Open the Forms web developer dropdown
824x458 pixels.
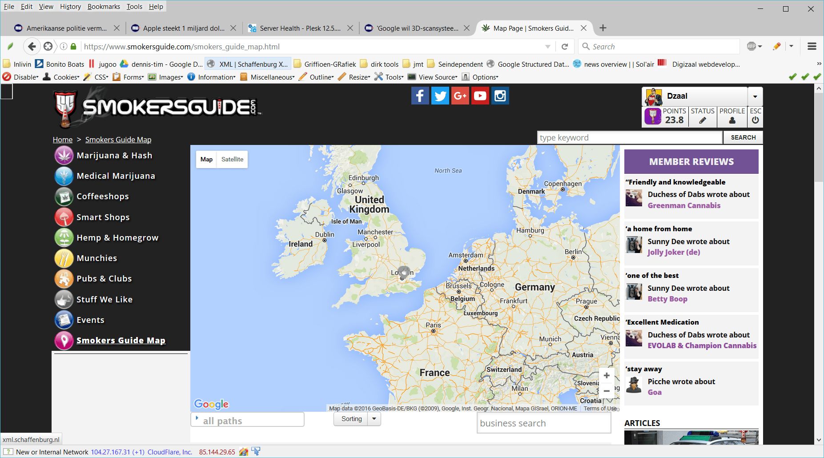tap(129, 77)
